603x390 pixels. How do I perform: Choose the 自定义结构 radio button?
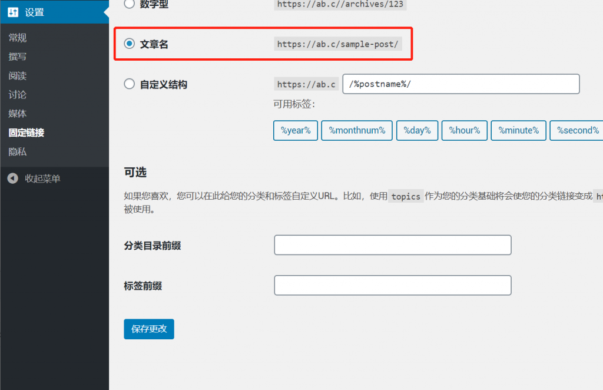[x=130, y=84]
